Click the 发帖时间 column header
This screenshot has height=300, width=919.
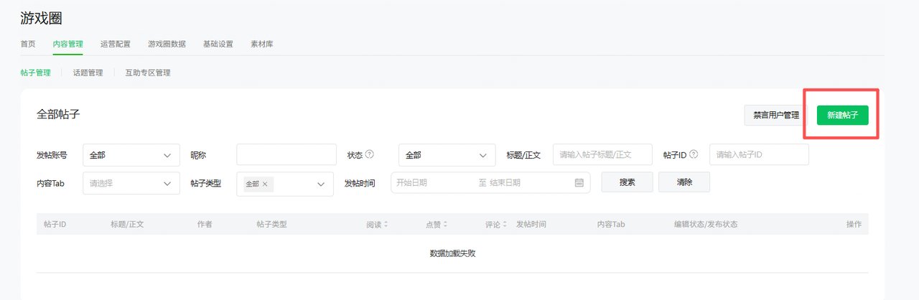[x=531, y=224]
